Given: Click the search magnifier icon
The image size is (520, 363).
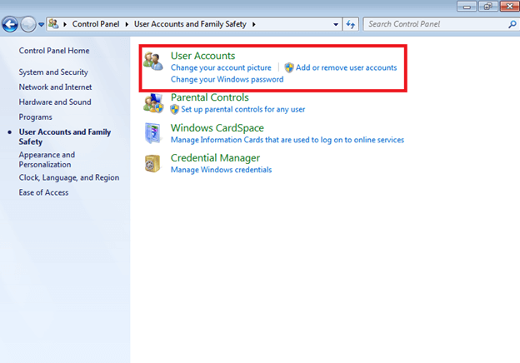Looking at the screenshot, I should click(x=512, y=24).
